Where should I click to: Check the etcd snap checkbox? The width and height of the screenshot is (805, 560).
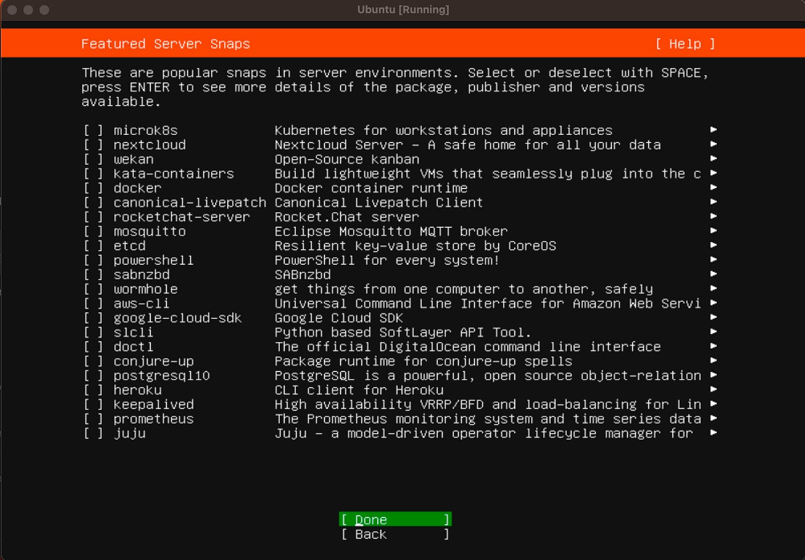tap(93, 245)
